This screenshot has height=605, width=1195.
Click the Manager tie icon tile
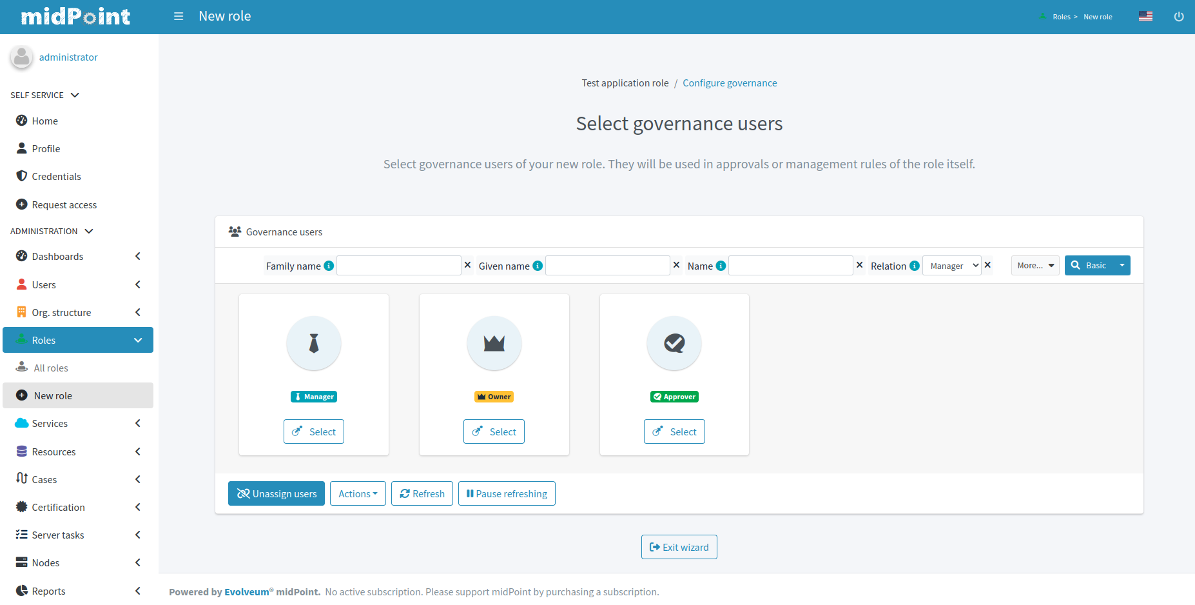(314, 343)
